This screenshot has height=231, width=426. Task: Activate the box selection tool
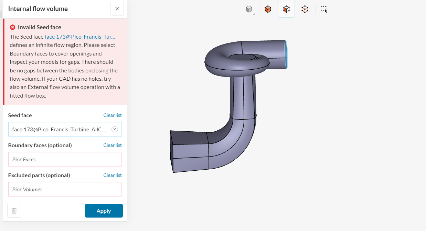click(x=323, y=9)
